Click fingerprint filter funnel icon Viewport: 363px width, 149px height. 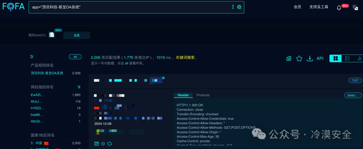click(x=79, y=87)
